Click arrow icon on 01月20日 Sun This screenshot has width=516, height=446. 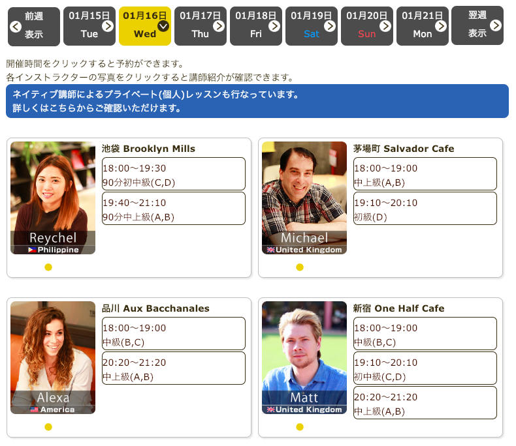pos(385,26)
